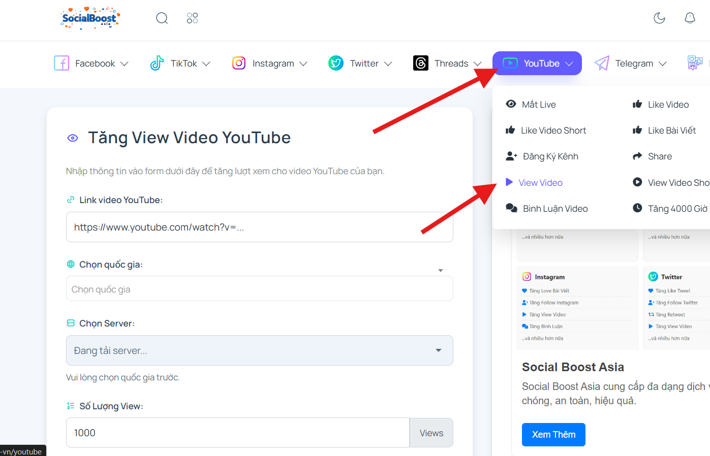The width and height of the screenshot is (710, 456).
Task: Click the Instagram logo icon in navbar
Action: 239,63
